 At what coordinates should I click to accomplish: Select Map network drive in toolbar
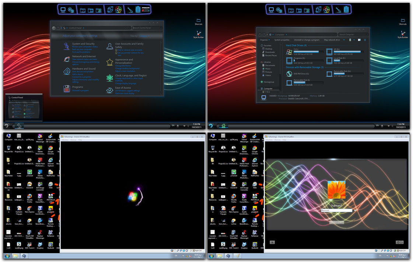click(332, 40)
